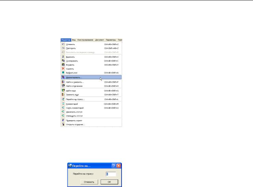Click the icon beside Снять комментарий
The height and width of the screenshot is (187, 253).
click(x=63, y=108)
